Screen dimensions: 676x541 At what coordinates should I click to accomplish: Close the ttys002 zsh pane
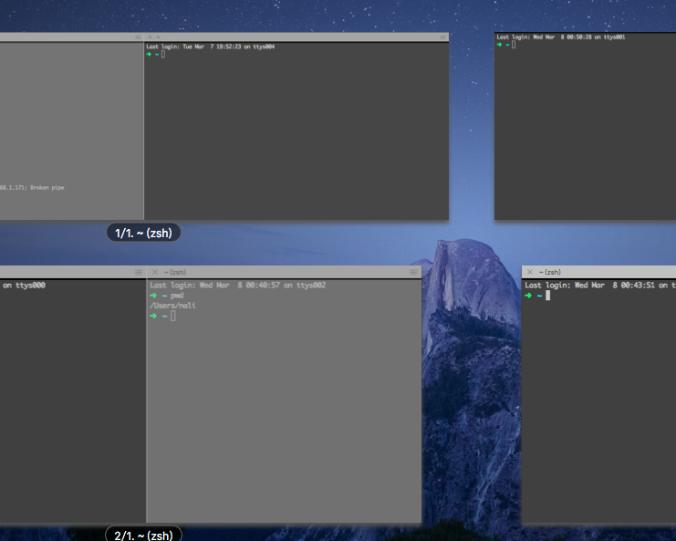click(x=155, y=272)
